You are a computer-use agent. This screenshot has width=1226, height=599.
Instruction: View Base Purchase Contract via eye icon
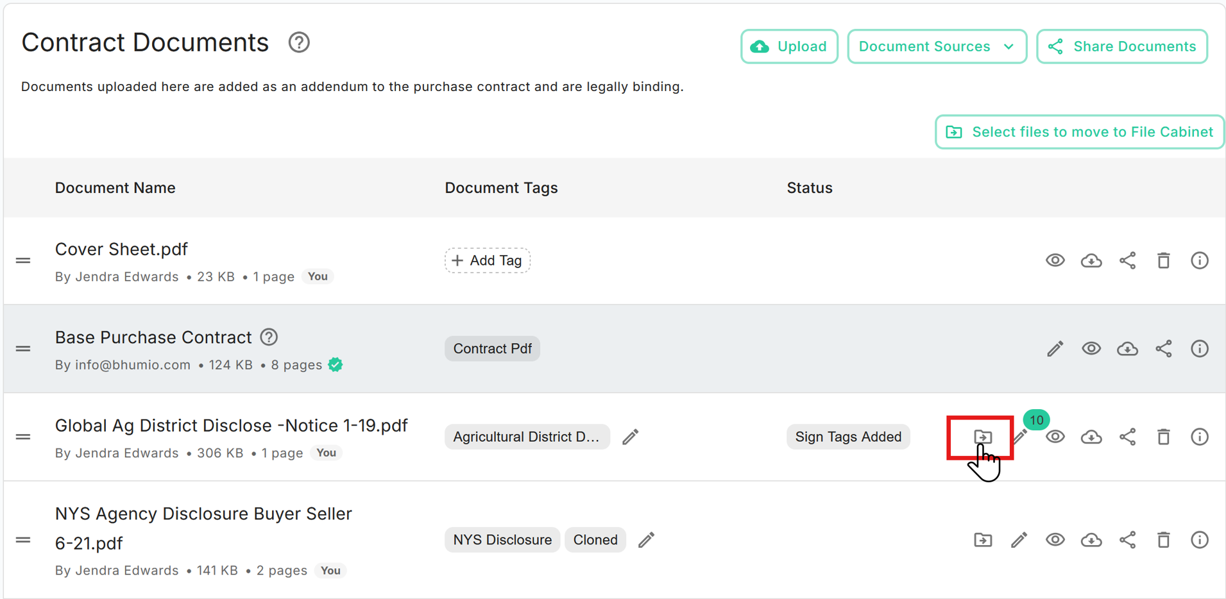(x=1091, y=348)
